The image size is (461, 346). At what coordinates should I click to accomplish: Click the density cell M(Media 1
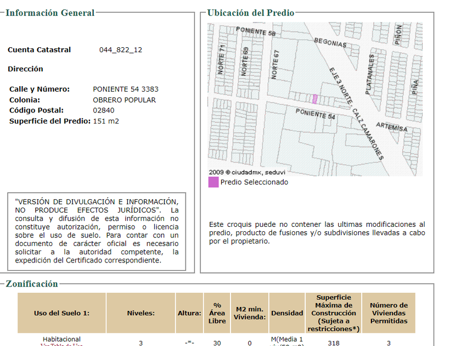[287, 341]
